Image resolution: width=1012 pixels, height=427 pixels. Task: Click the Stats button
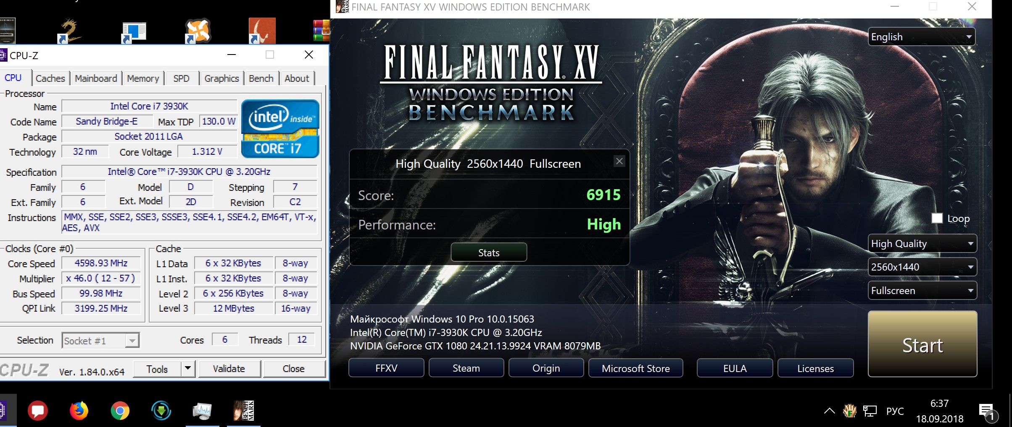pyautogui.click(x=489, y=253)
